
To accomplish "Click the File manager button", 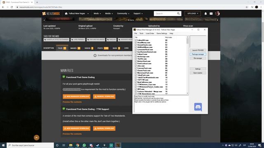I will coord(198,58).
